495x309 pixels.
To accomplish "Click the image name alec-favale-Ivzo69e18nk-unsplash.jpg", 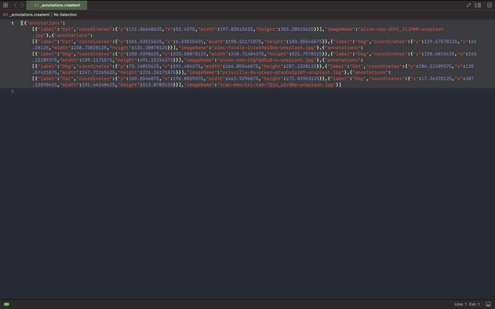I will (x=264, y=48).
